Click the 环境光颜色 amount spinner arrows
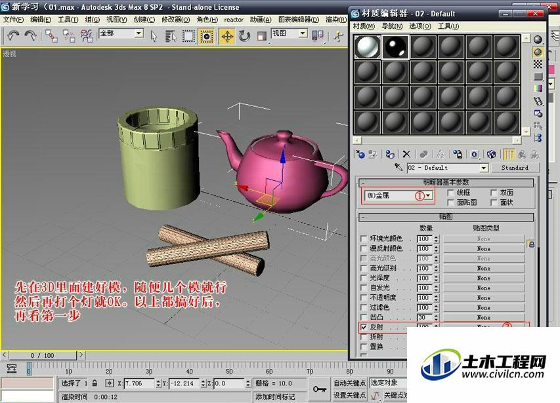Image resolution: width=560 pixels, height=403 pixels. click(436, 239)
